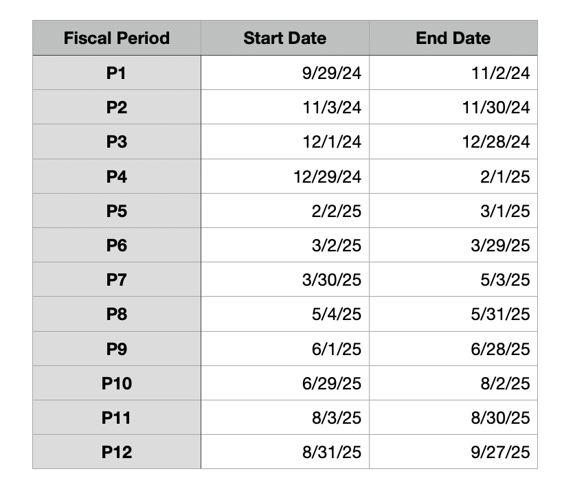Select the P4 fiscal period cell
562x489 pixels.
pos(117,177)
